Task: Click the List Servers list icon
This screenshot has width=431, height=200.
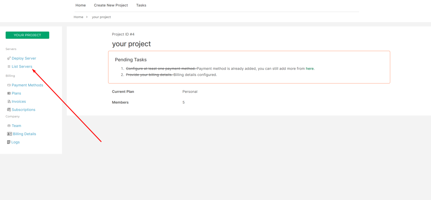Action: point(9,66)
